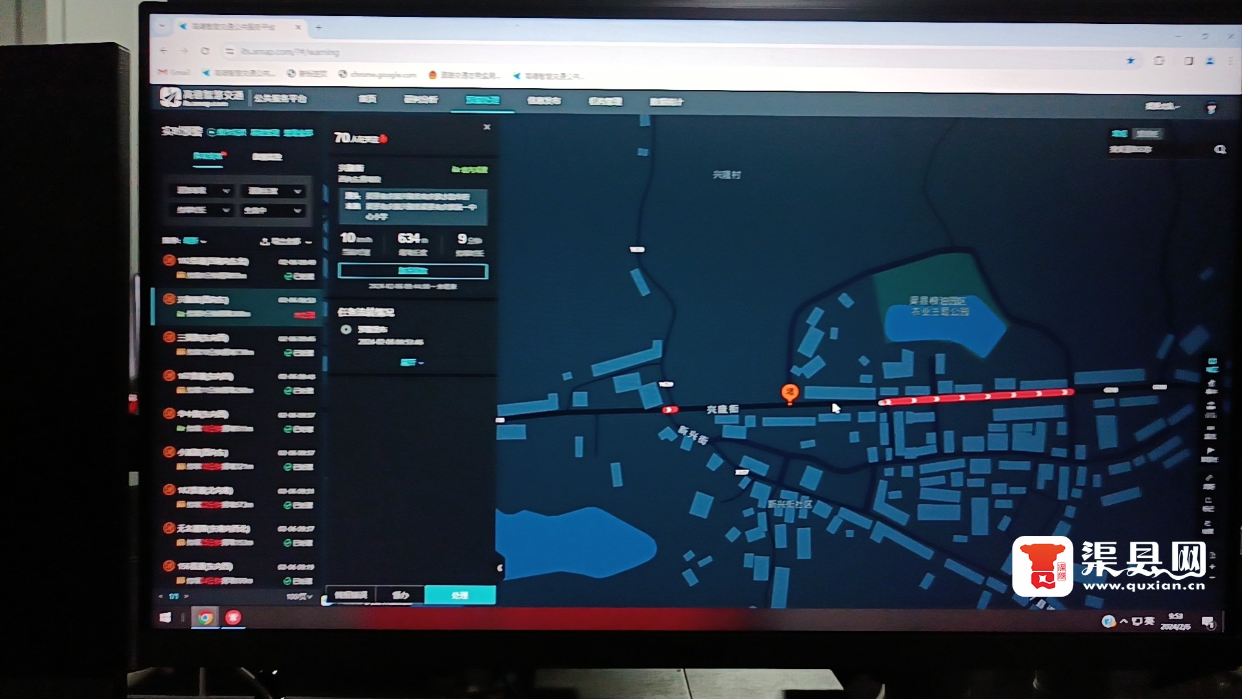This screenshot has height=699, width=1242.
Task: Expand more records in the task record section
Action: tap(412, 362)
